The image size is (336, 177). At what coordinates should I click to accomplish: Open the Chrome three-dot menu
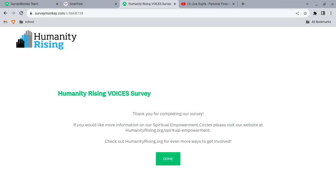point(331,13)
